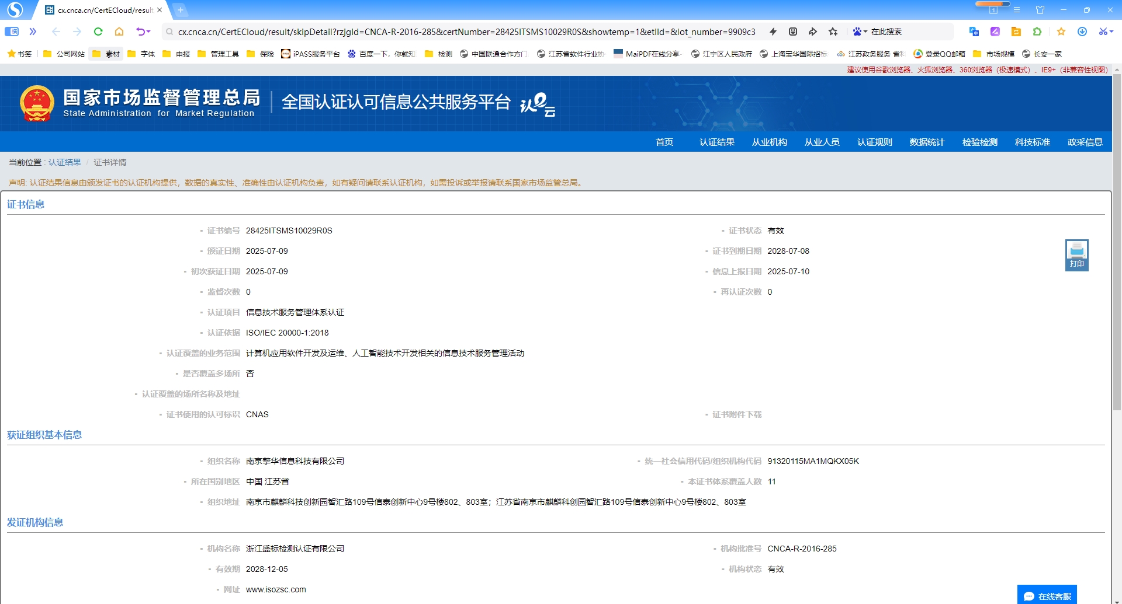Click the orange favorites star icon
This screenshot has height=604, width=1122.
(x=1061, y=32)
